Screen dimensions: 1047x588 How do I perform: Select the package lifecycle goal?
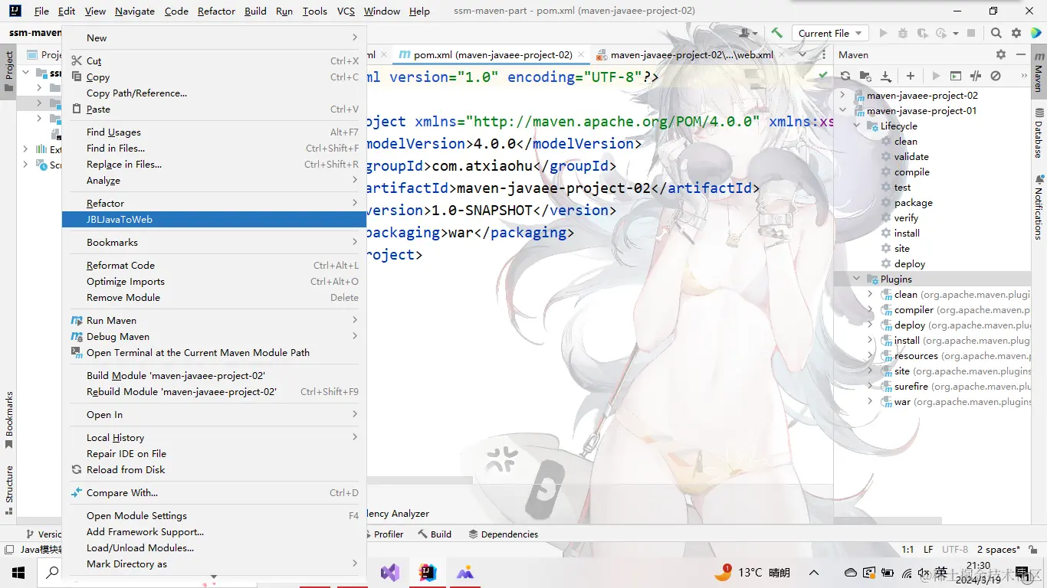913,203
